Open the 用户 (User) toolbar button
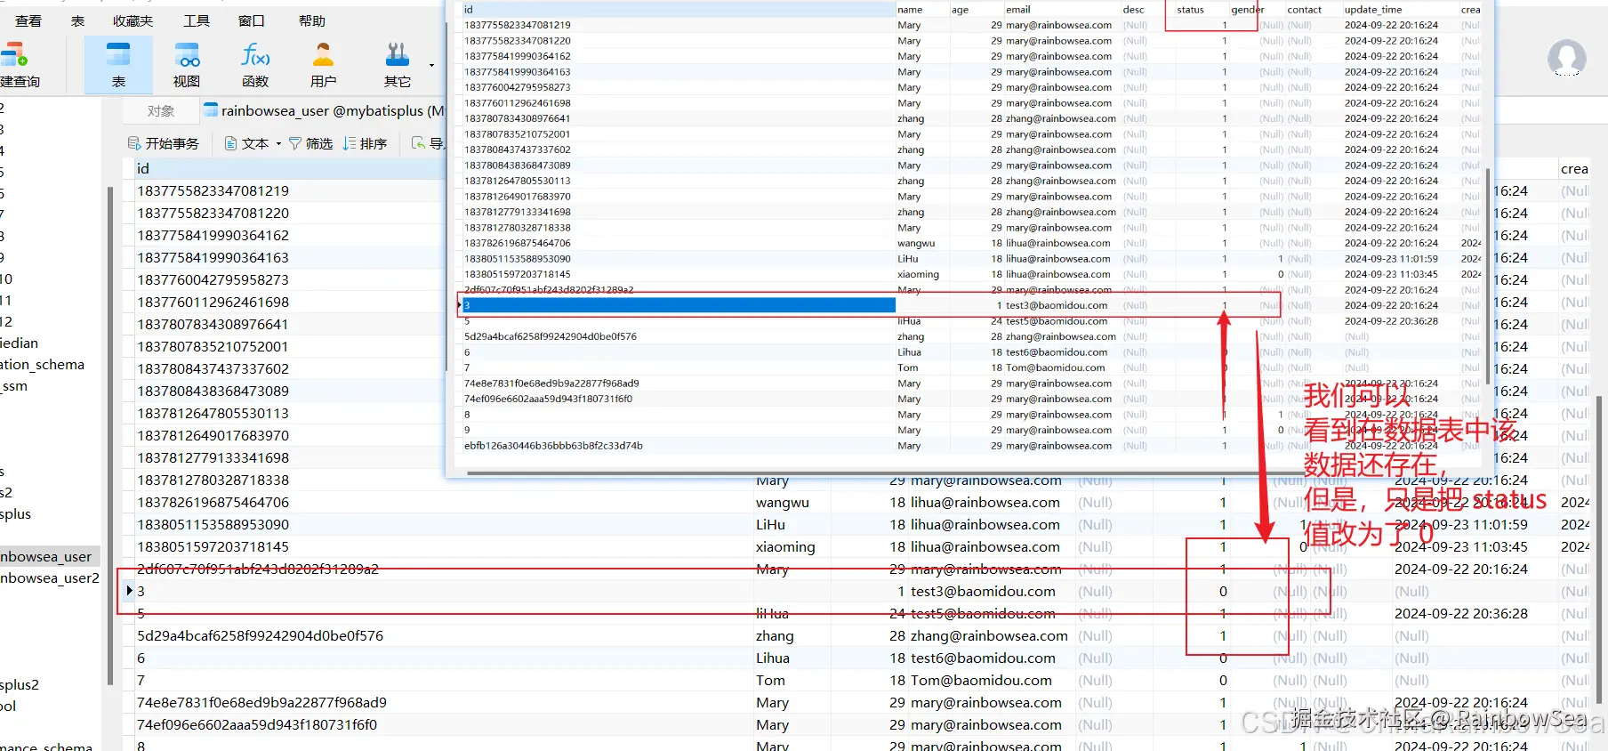The height and width of the screenshot is (751, 1608). click(x=323, y=65)
